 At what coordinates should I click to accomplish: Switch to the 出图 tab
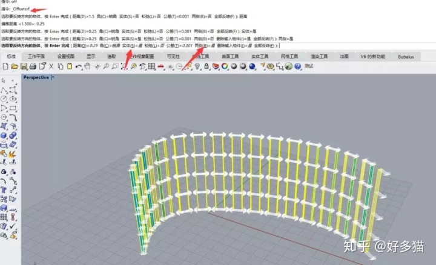[344, 56]
